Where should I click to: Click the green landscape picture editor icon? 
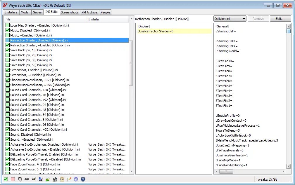pos(48,179)
